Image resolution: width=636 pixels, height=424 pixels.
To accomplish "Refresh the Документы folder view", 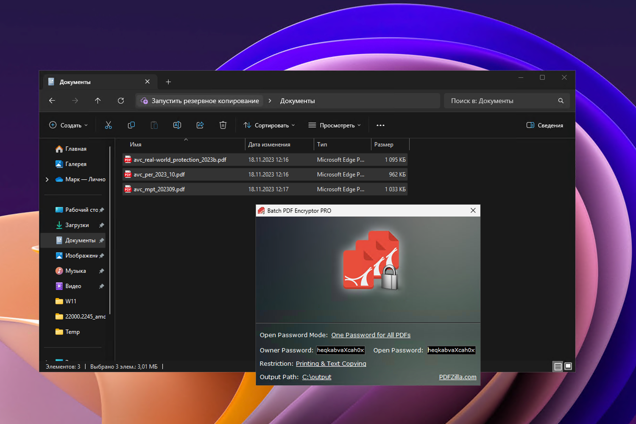I will click(121, 101).
